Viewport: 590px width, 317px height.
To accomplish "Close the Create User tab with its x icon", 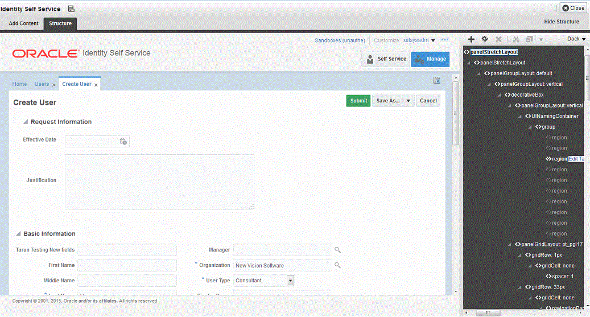I will click(x=96, y=85).
